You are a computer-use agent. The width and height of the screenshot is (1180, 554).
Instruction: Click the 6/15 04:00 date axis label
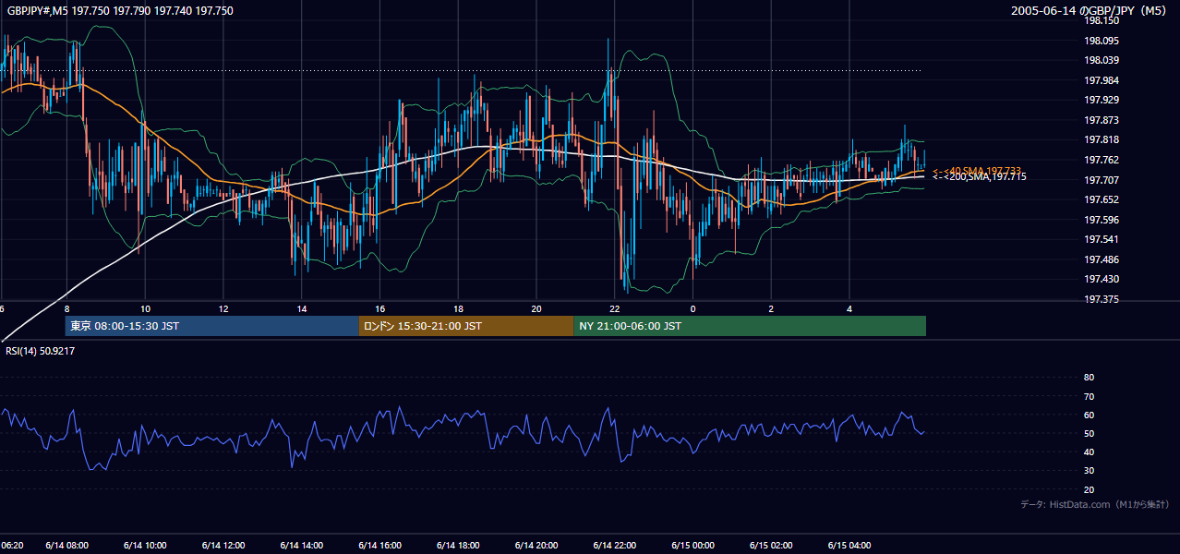point(849,546)
